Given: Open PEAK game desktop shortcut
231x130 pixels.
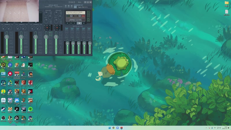Looking at the screenshot, I should pos(10,101).
